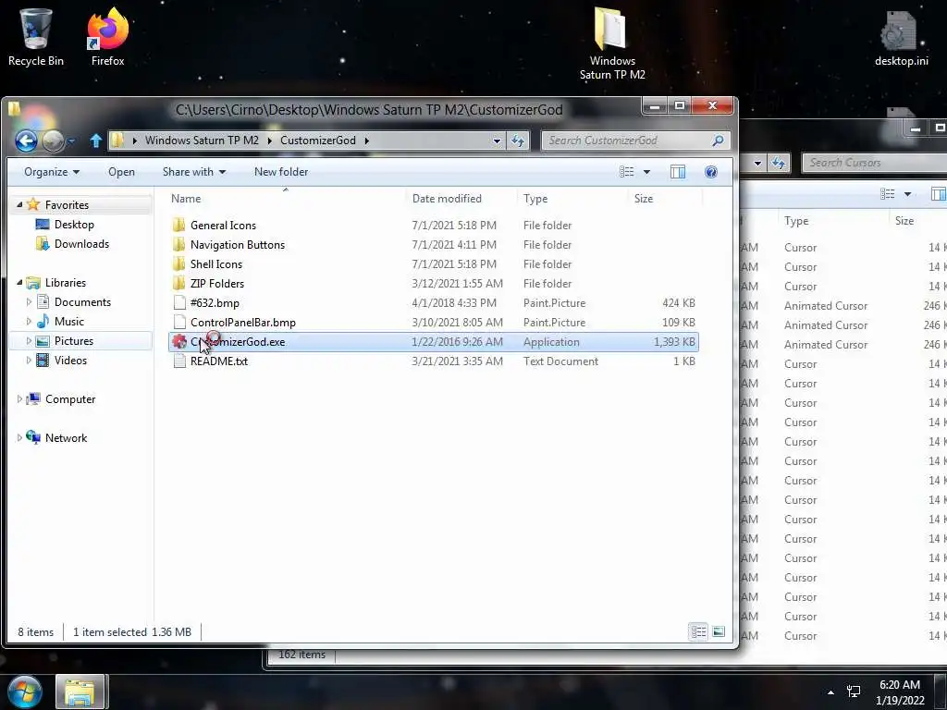Screen dimensions: 947x710
Task: Open the Start menu orb
Action: (x=24, y=692)
